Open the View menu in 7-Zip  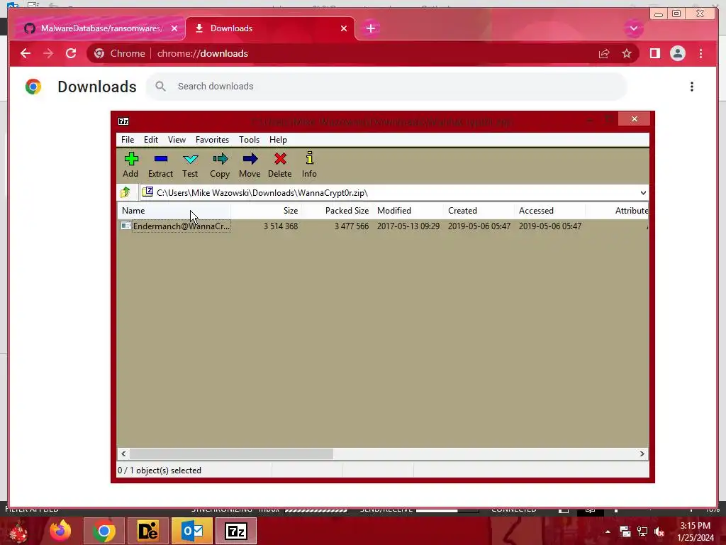[177, 140]
